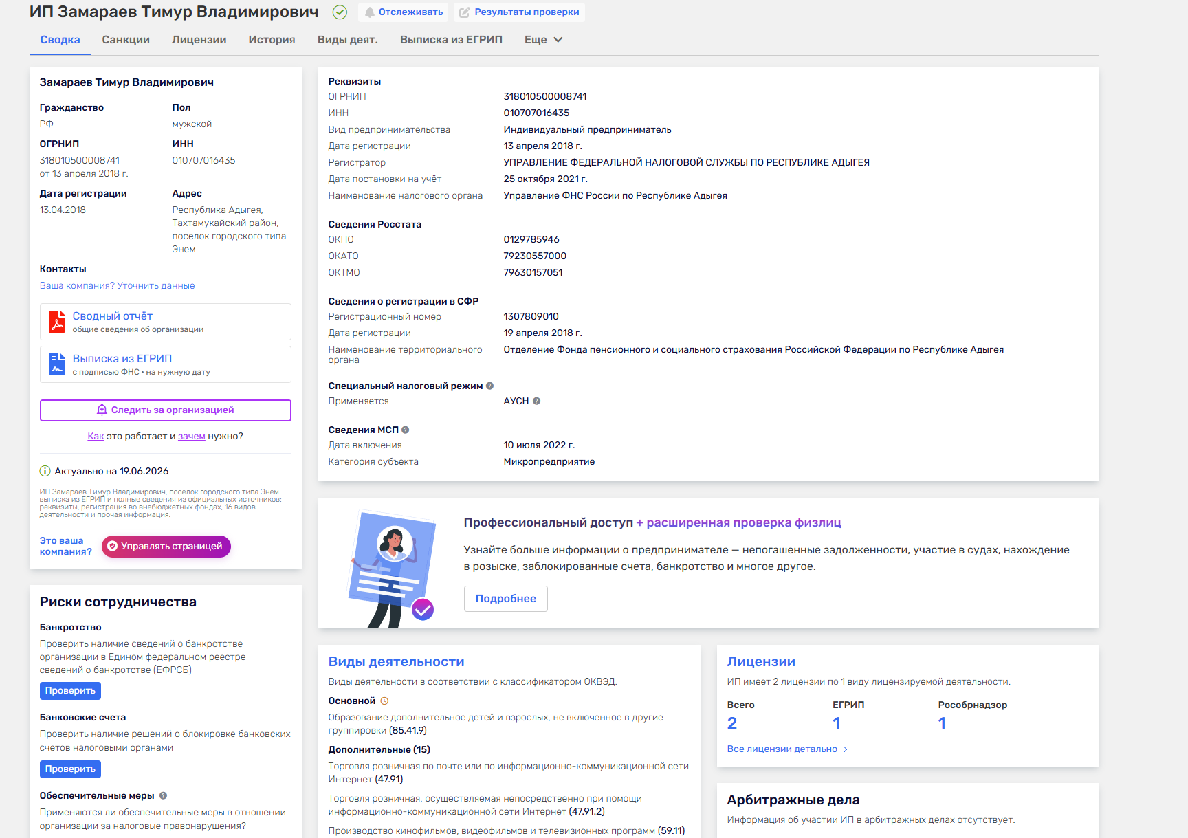
Task: Click the green verified checkmark icon by the title
Action: (340, 12)
